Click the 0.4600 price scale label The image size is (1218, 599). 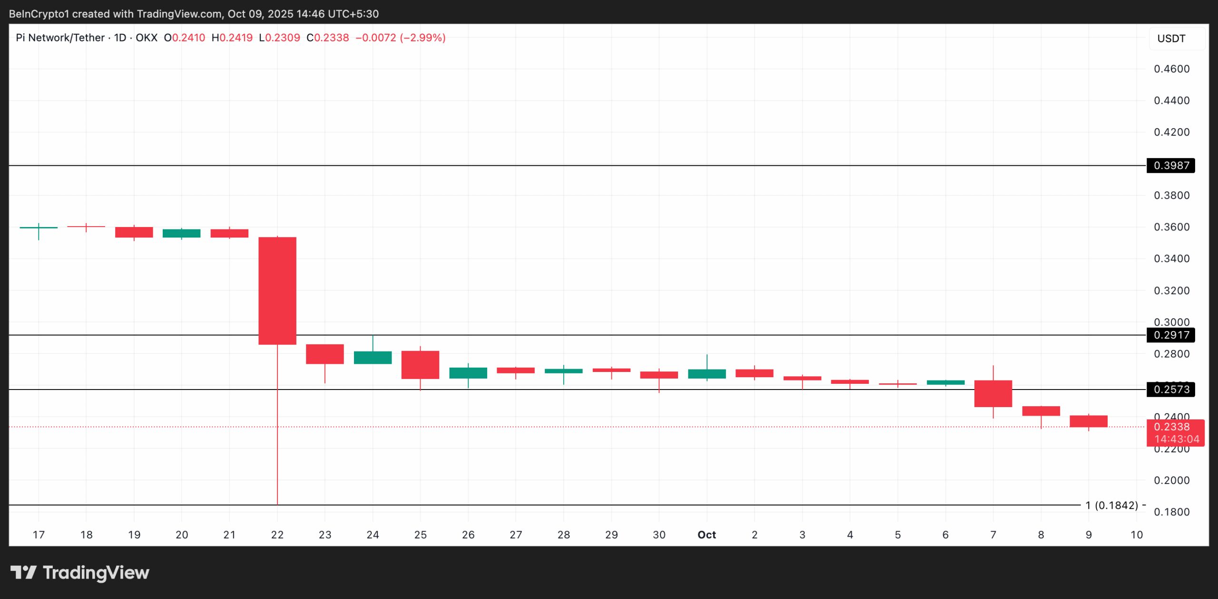click(x=1171, y=69)
